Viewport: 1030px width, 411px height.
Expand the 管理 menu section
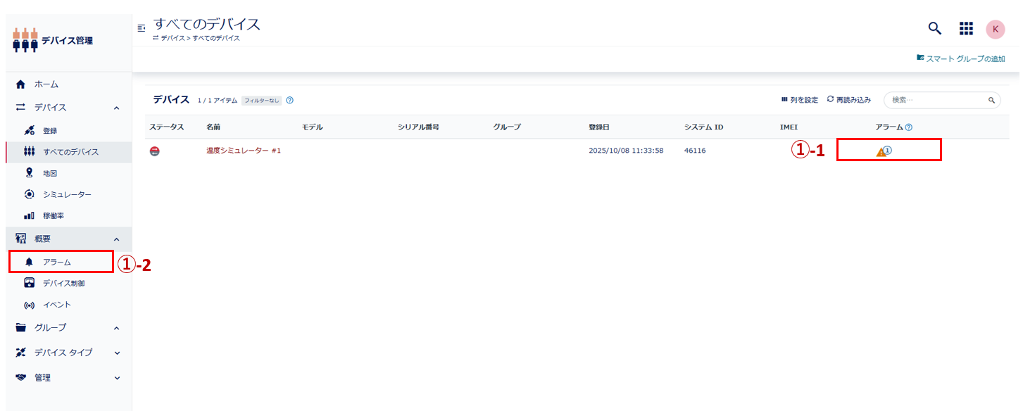point(116,378)
